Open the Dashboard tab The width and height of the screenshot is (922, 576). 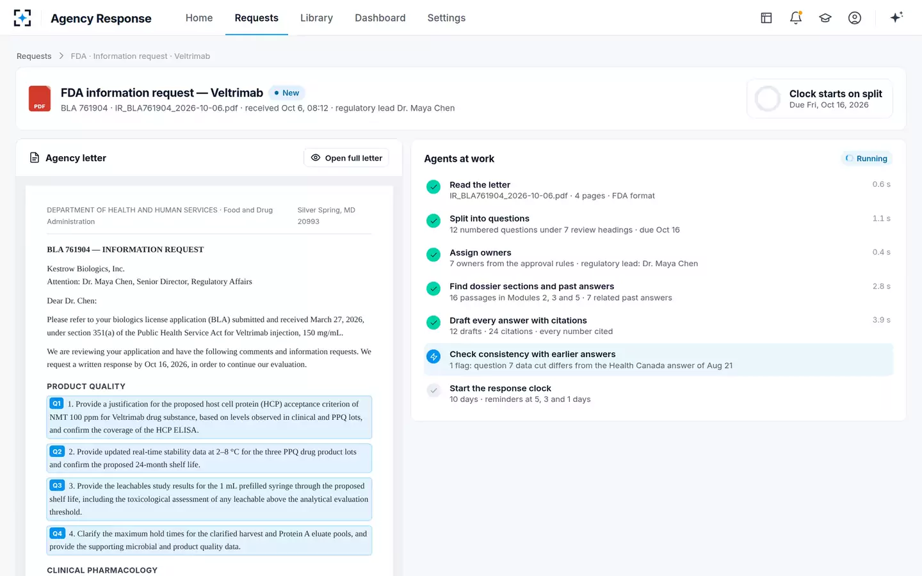(x=380, y=18)
